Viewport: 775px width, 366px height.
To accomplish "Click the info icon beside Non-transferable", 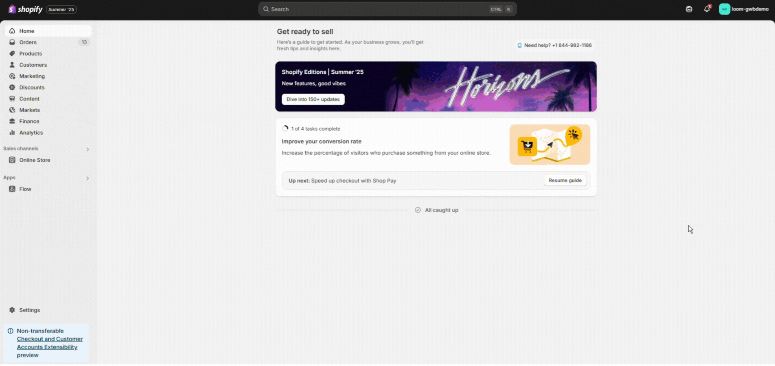I will [x=11, y=331].
